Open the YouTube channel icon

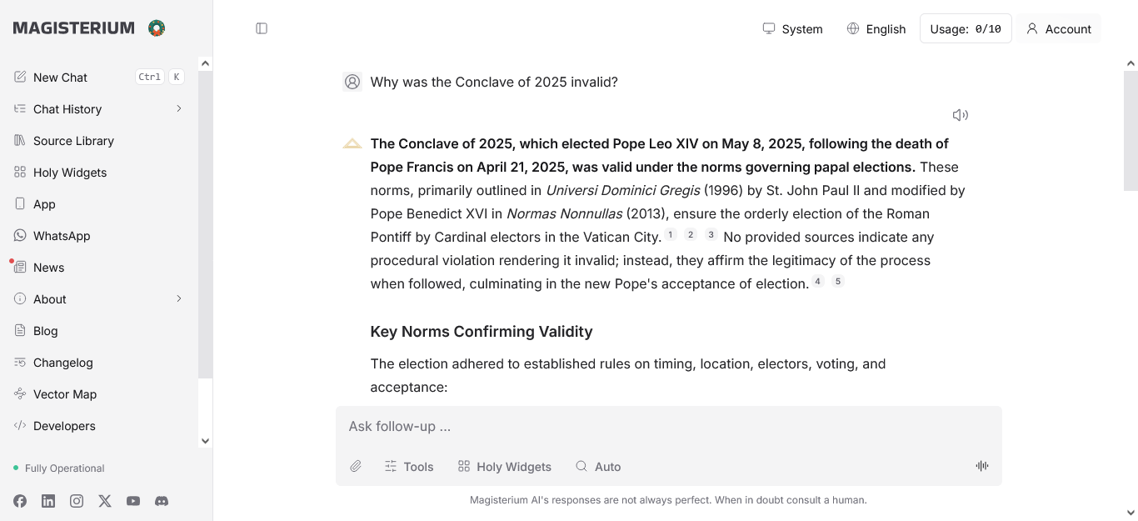133,501
